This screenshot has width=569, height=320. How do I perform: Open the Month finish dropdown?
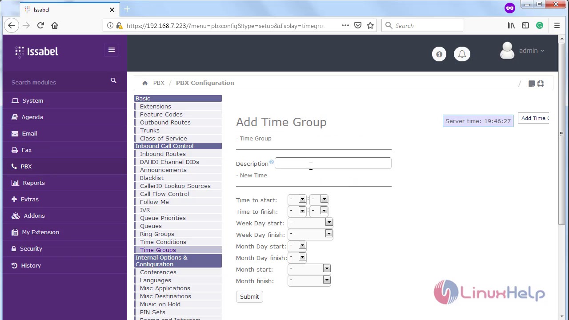309,280
